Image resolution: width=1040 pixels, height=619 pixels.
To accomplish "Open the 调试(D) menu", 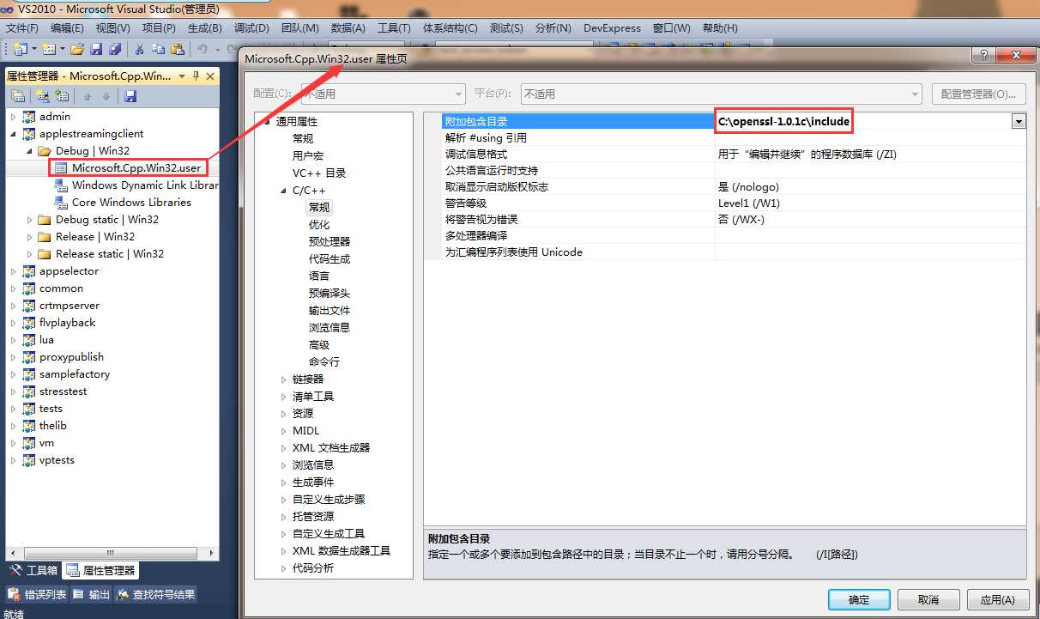I will 251,27.
